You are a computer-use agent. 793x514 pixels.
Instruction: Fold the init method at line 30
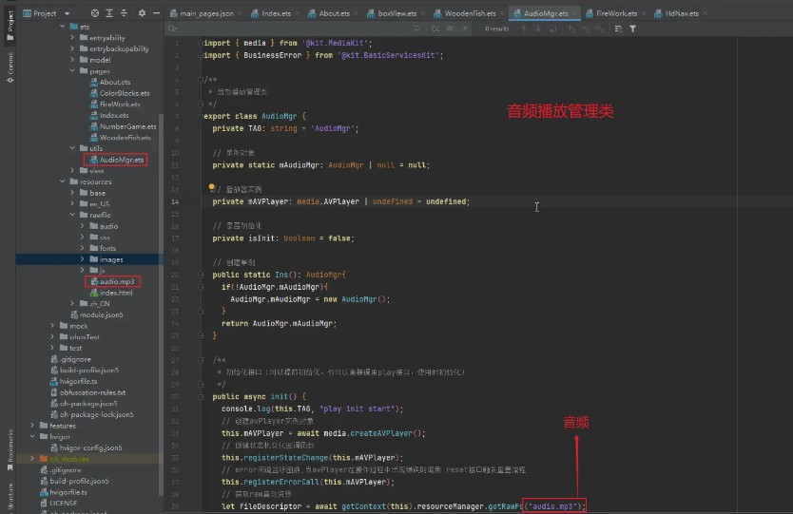[201, 396]
